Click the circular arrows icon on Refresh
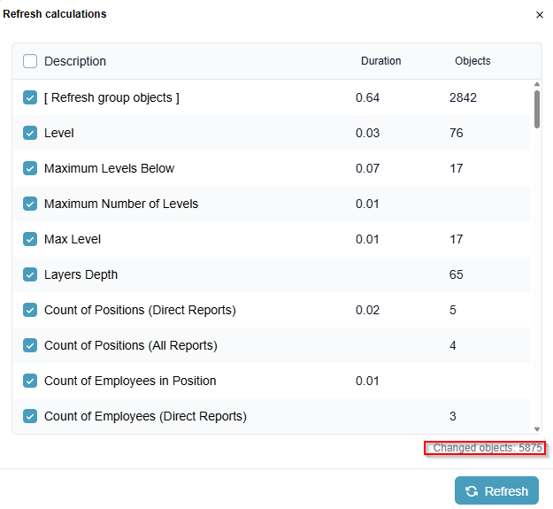This screenshot has height=509, width=553. 472,491
